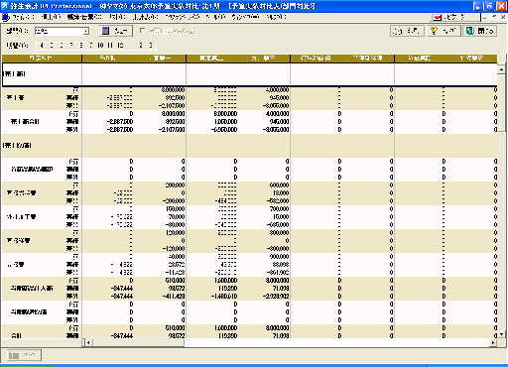Image resolution: width=508 pixels, height=367 pixels.
Task: Click the lightbulb help icon
Action: (434, 31)
